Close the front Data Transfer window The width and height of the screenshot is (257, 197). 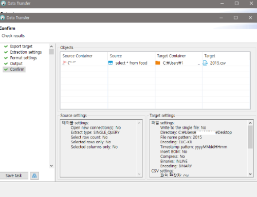pyautogui.click(x=250, y=17)
